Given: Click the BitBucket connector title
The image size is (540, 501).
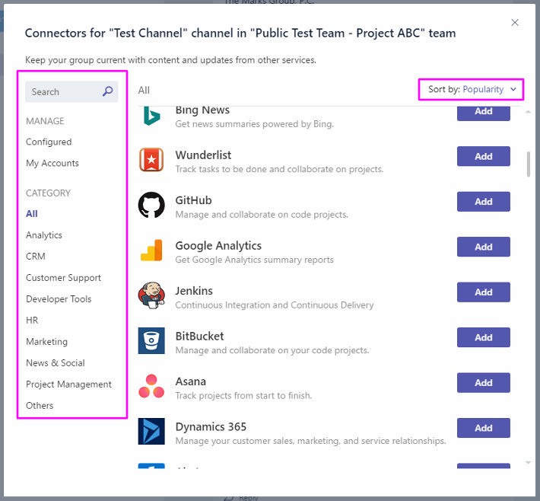Looking at the screenshot, I should click(x=200, y=337).
